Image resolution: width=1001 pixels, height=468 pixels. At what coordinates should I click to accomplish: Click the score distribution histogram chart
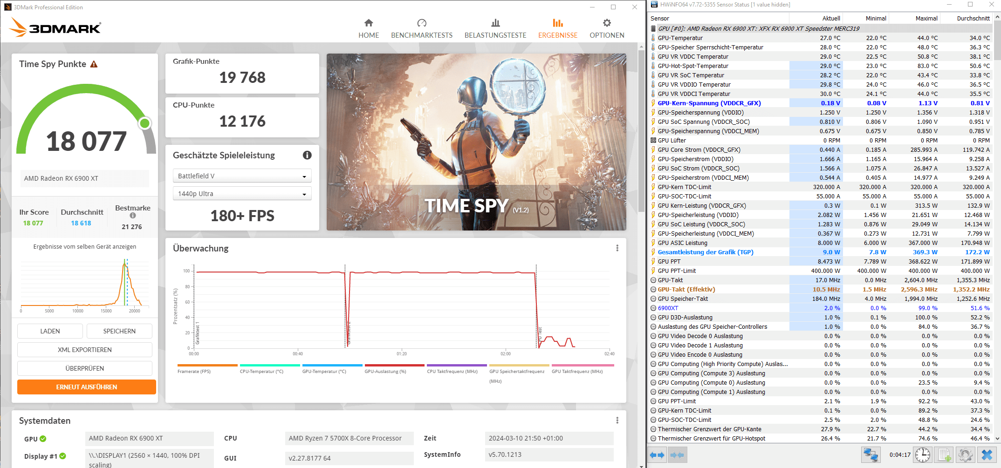pos(85,285)
